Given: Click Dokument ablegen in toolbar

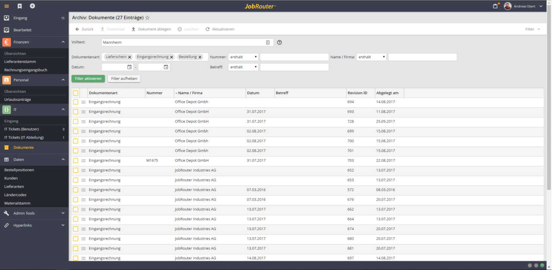Looking at the screenshot, I should (151, 29).
